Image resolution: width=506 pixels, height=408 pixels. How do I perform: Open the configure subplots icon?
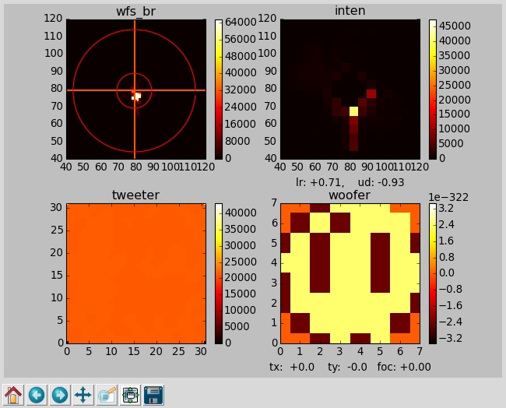pyautogui.click(x=130, y=395)
